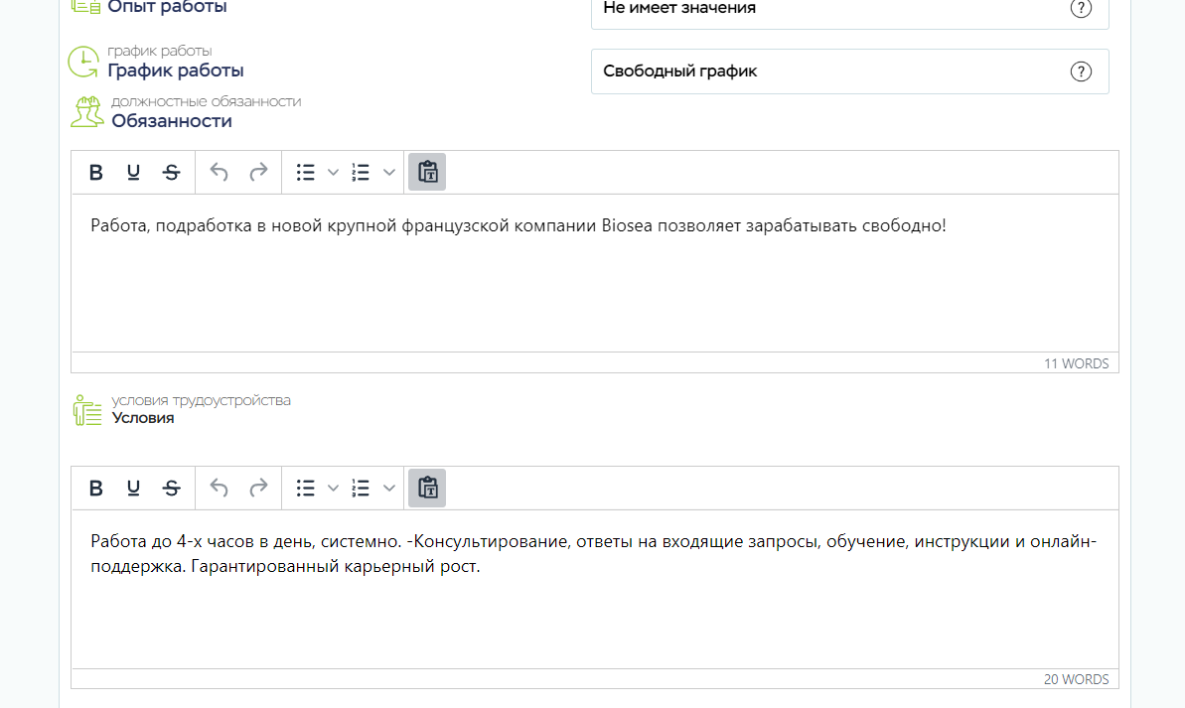Image resolution: width=1185 pixels, height=708 pixels.
Task: Open the Свободный график schedule field
Action: (824, 71)
